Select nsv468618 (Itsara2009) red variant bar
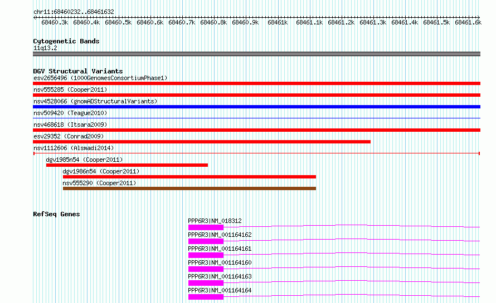 (x=256, y=130)
